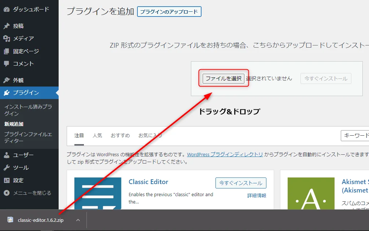Click the プラグインを追加 page heading
Image resolution: width=369 pixels, height=231 pixels.
pos(100,11)
